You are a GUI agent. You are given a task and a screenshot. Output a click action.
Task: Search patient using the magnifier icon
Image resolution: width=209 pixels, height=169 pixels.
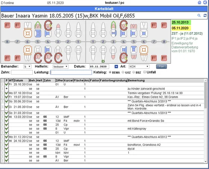[x=199, y=15]
